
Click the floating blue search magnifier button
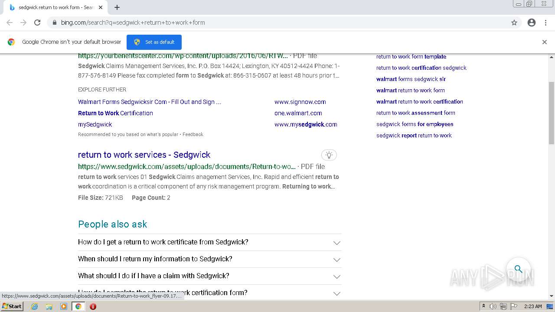[x=519, y=269]
